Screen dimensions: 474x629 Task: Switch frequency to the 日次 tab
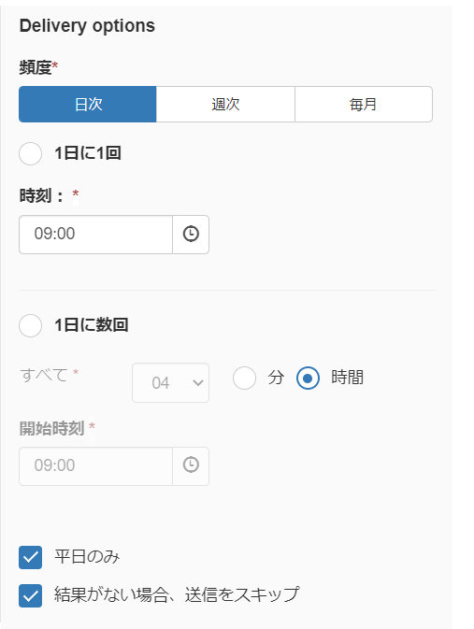pyautogui.click(x=88, y=104)
